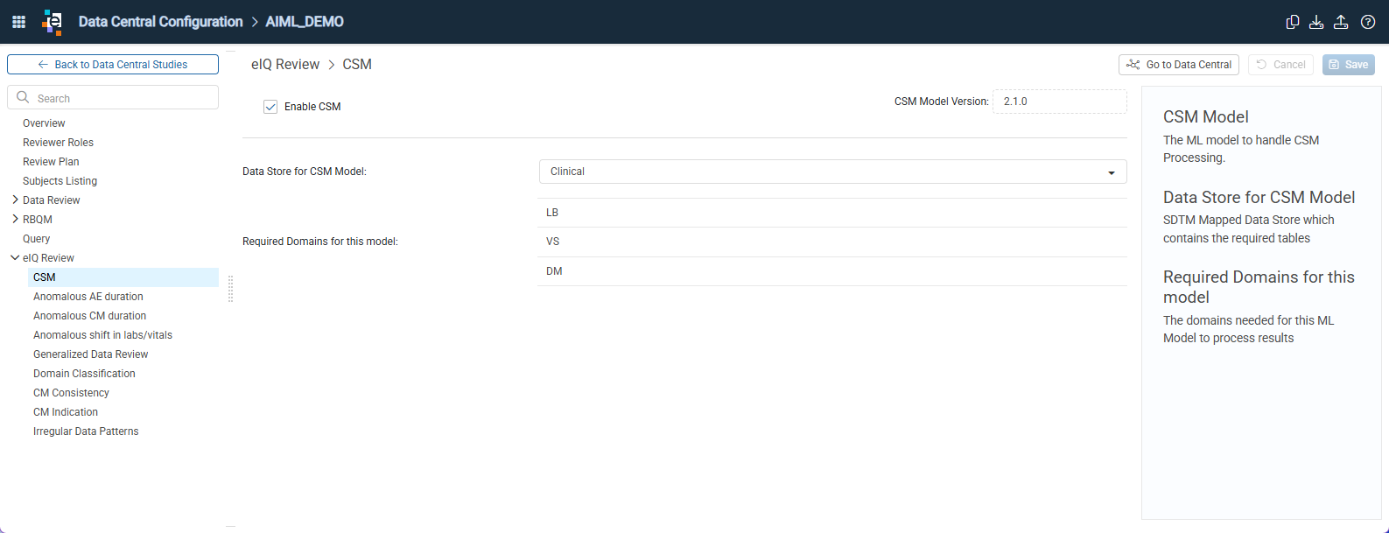
Task: Click the CSM Model Version field
Action: tap(1059, 102)
